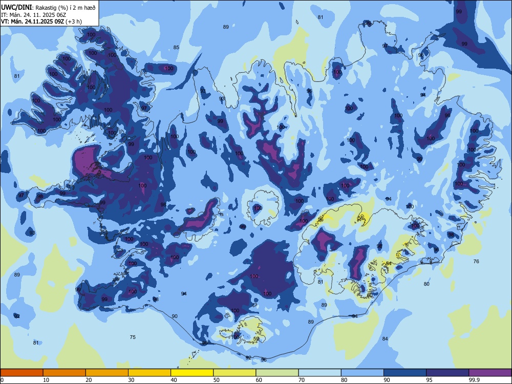Click the bright yellow 40–50 legend swatch
The image size is (512, 384).
coord(192,373)
